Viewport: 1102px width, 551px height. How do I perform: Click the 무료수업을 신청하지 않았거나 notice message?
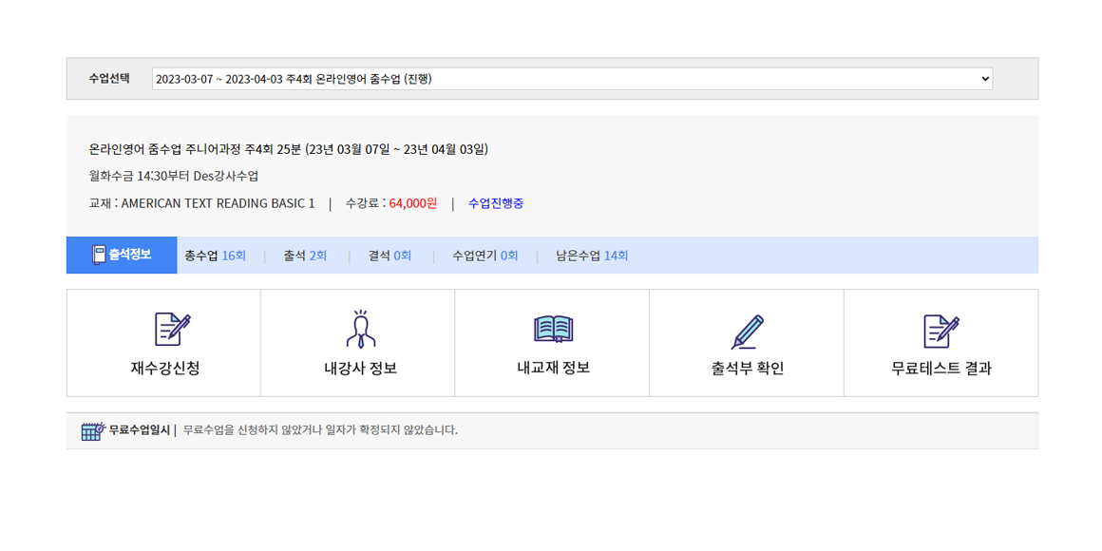click(x=320, y=430)
